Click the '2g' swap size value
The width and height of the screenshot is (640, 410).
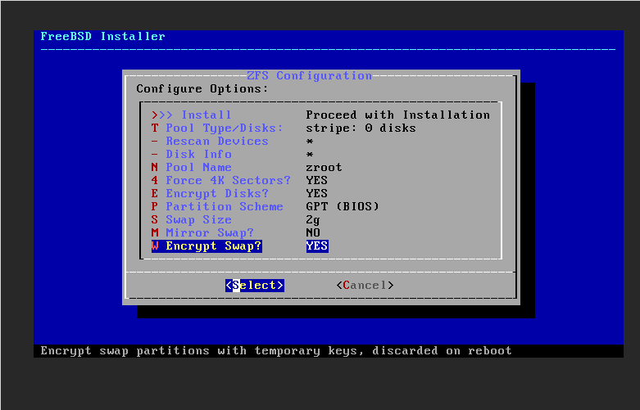pyautogui.click(x=313, y=219)
